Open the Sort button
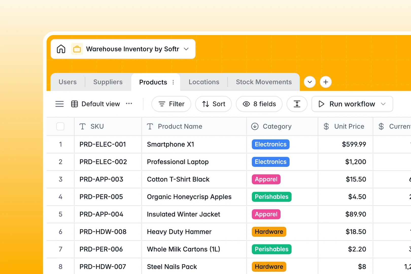The width and height of the screenshot is (411, 274). coord(213,104)
